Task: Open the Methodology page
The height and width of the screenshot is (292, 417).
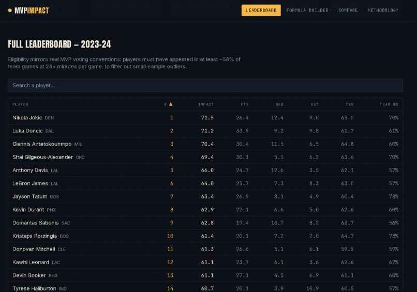Action: pos(383,10)
